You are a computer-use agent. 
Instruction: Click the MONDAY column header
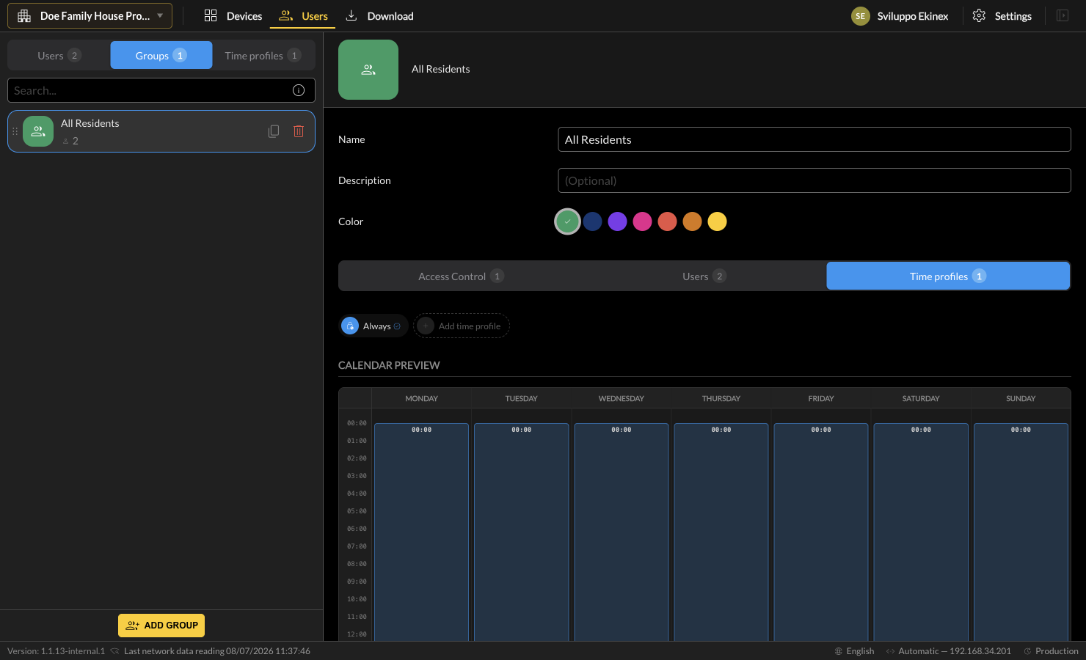[x=421, y=398]
